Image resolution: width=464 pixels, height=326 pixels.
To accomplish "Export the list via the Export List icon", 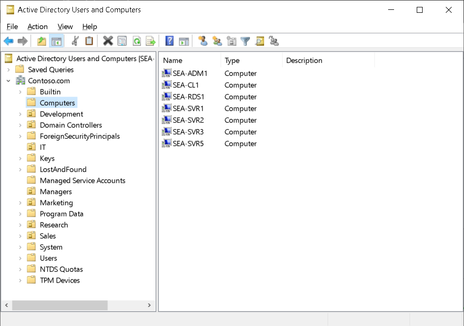I will coord(151,41).
